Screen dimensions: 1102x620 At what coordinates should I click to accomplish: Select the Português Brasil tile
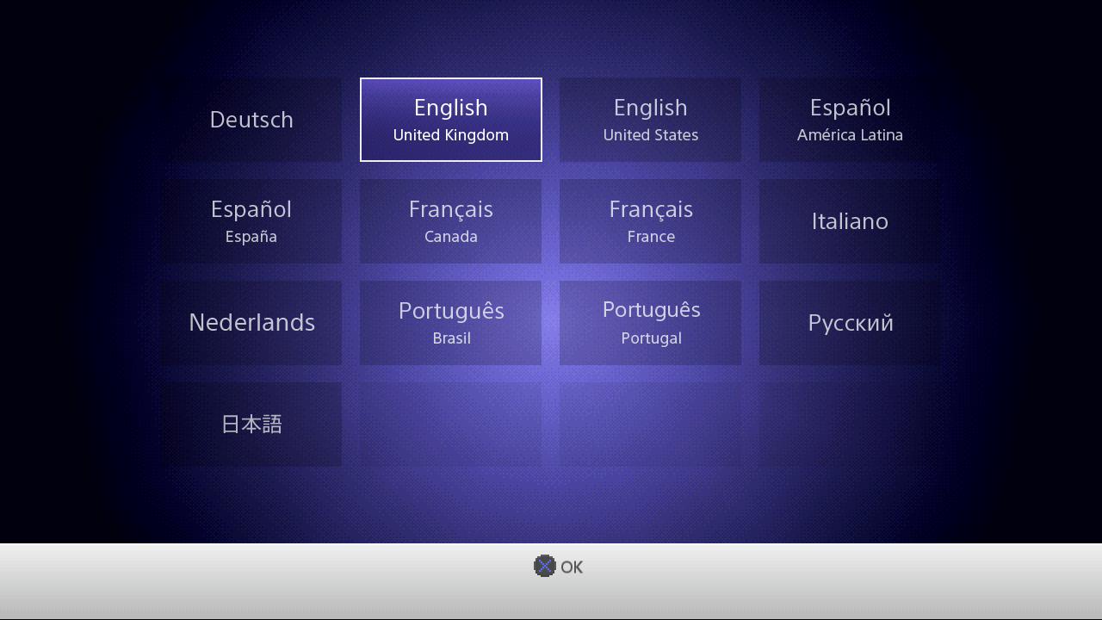pyautogui.click(x=450, y=323)
